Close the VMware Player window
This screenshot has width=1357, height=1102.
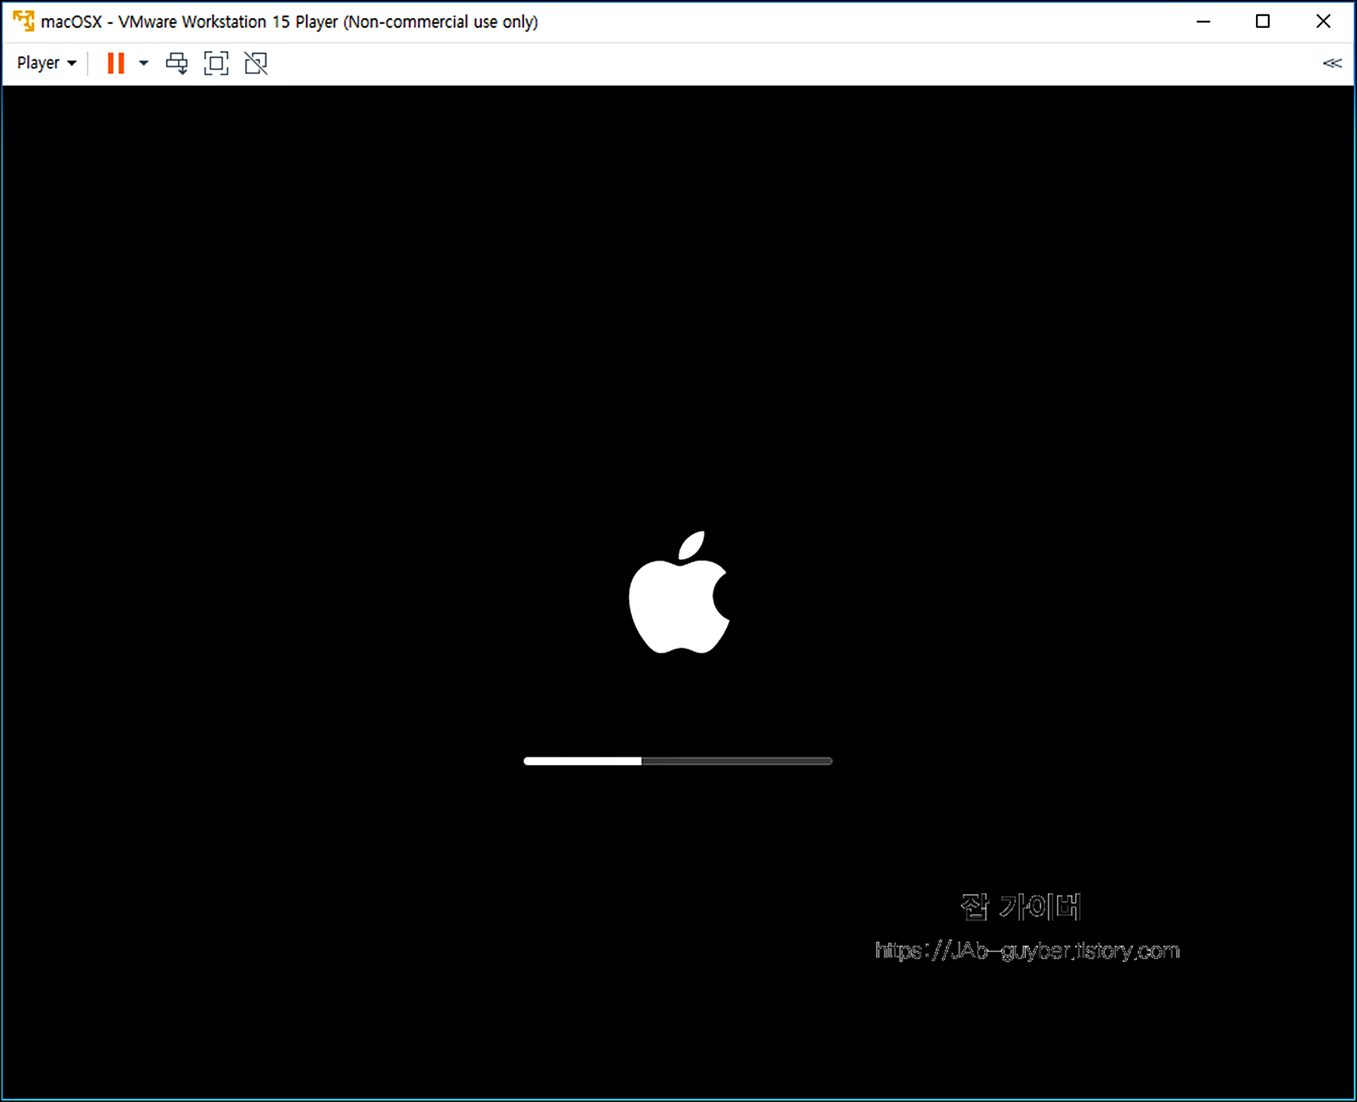coord(1323,21)
